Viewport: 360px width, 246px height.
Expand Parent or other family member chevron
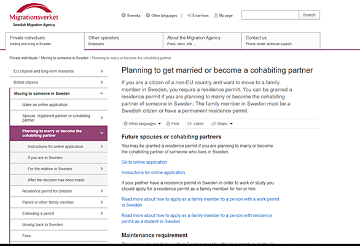(x=102, y=202)
